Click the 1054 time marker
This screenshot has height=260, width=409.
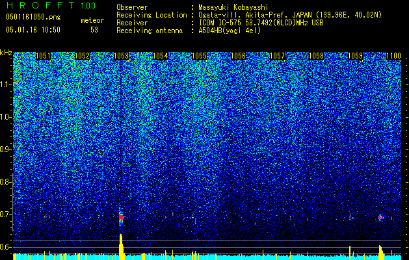pos(160,56)
